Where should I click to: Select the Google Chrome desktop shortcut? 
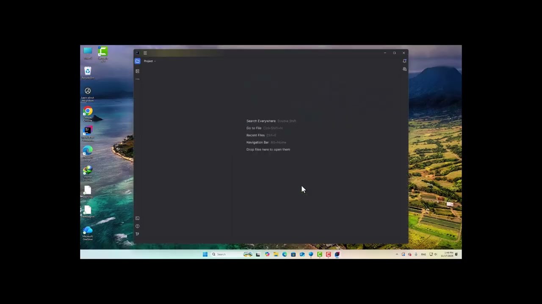88,114
